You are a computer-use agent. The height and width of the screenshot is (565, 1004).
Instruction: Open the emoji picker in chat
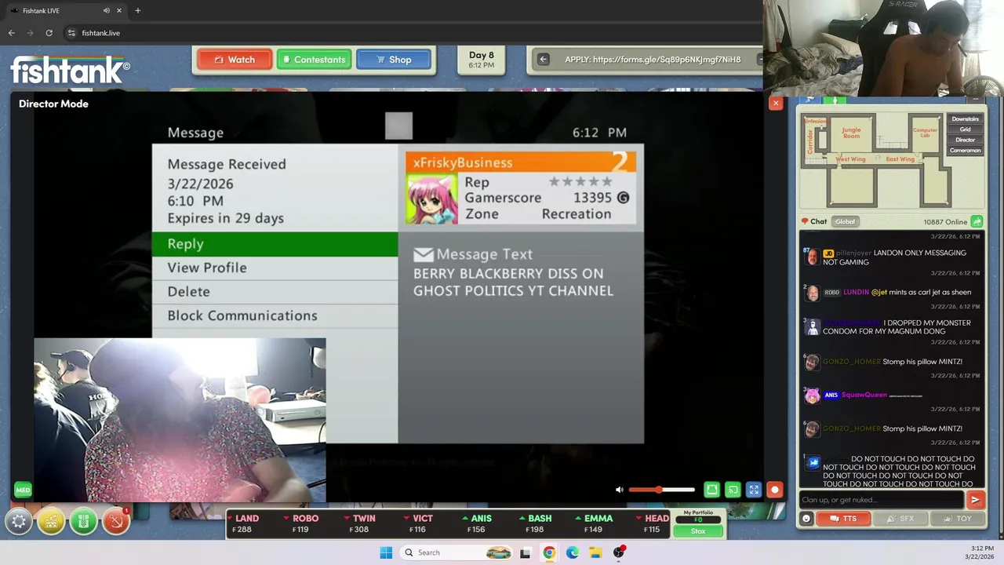[x=806, y=519]
